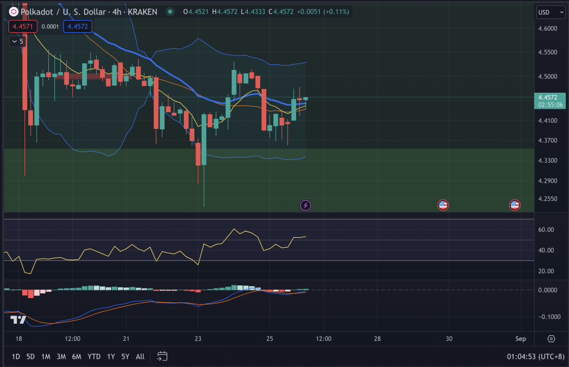The width and height of the screenshot is (569, 367).
Task: Open the USD currency dropdown
Action: pyautogui.click(x=551, y=12)
